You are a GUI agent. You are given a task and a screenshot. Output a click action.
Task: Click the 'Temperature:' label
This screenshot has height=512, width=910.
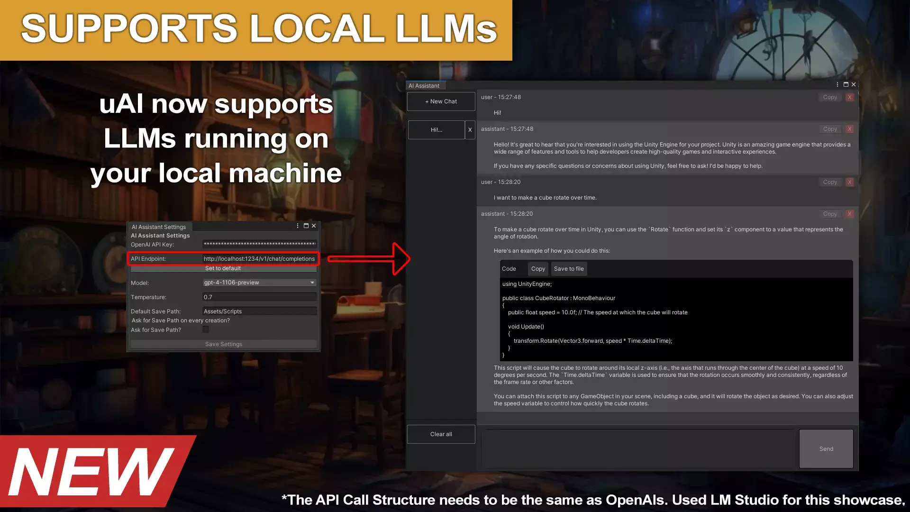(149, 297)
